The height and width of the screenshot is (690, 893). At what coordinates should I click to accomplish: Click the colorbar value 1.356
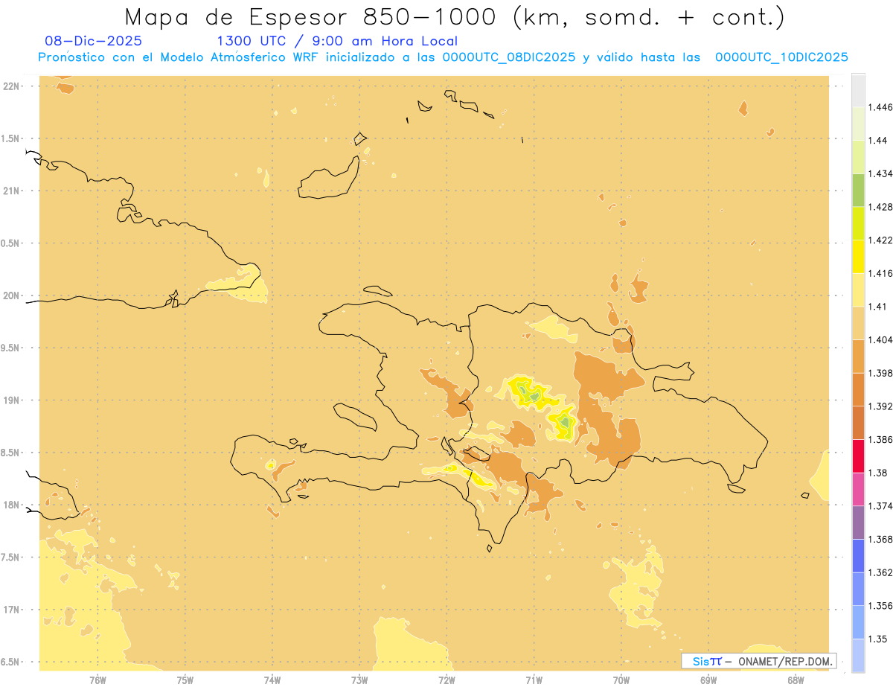click(880, 606)
